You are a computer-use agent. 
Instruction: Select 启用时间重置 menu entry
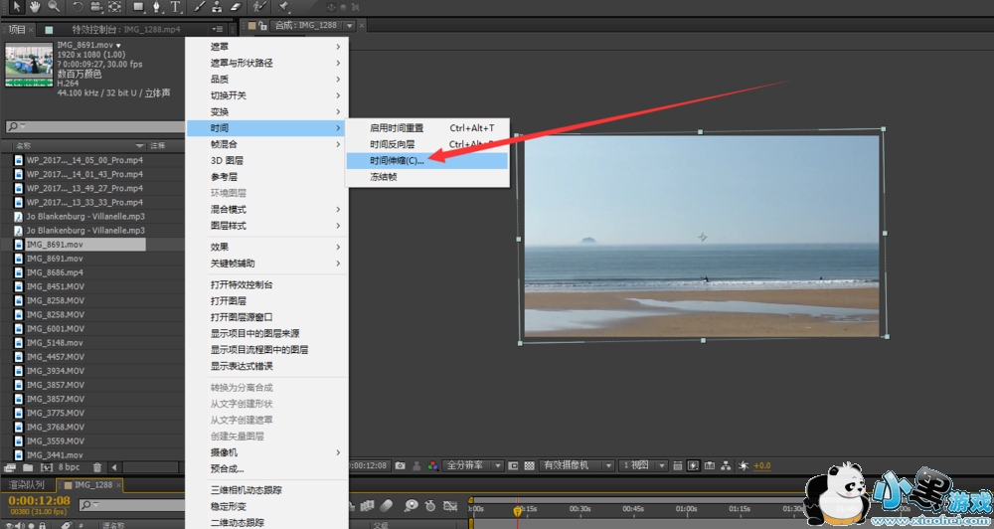(397, 128)
